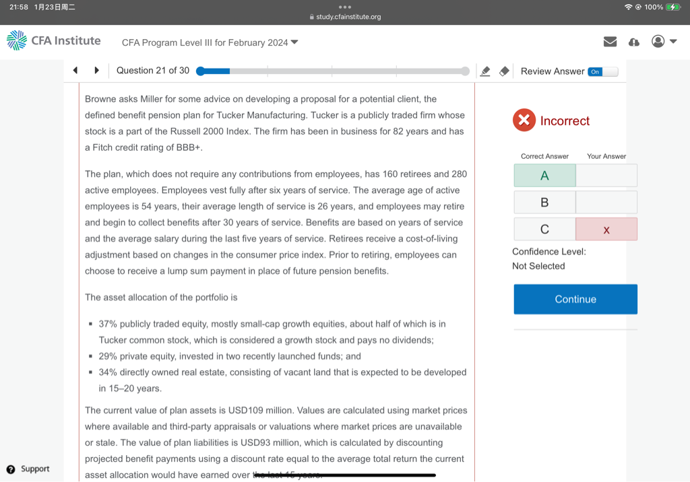Tap the study.cfainstitute.org address bar
The width and height of the screenshot is (690, 482).
pos(345,17)
